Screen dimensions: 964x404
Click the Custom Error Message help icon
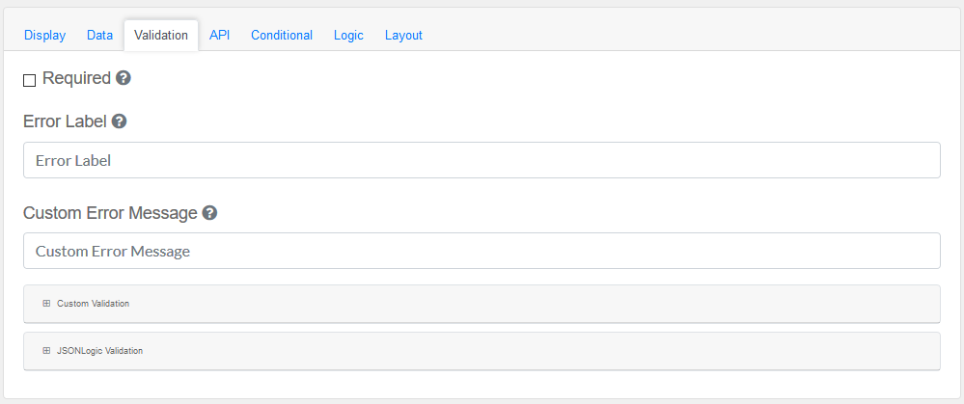pos(209,213)
